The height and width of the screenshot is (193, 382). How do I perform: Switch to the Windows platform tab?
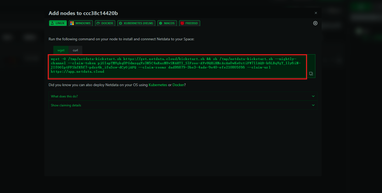click(x=81, y=23)
